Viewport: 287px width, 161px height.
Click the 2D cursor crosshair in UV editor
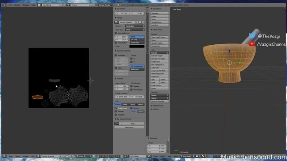click(x=91, y=80)
